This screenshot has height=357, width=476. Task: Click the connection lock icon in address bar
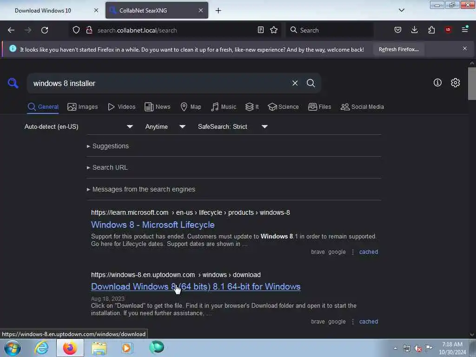(89, 30)
